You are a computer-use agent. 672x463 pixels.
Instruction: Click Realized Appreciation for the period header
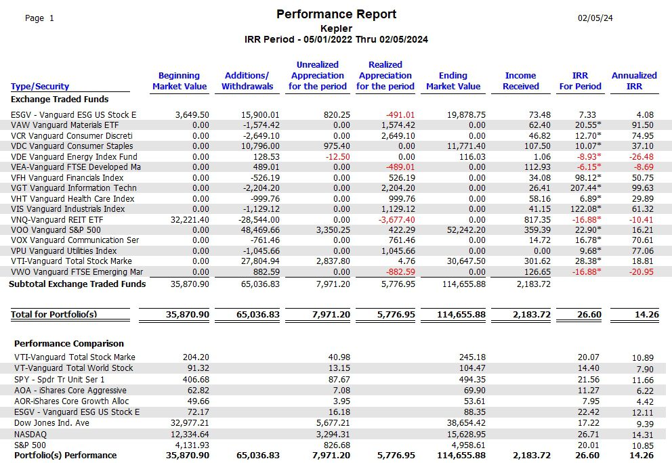click(x=385, y=75)
